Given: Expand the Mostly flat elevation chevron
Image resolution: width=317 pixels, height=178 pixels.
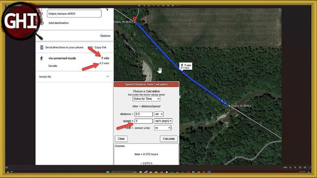Looking at the screenshot, I should pyautogui.click(x=107, y=77).
